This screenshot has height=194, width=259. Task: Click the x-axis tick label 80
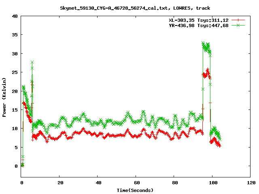click(175, 183)
